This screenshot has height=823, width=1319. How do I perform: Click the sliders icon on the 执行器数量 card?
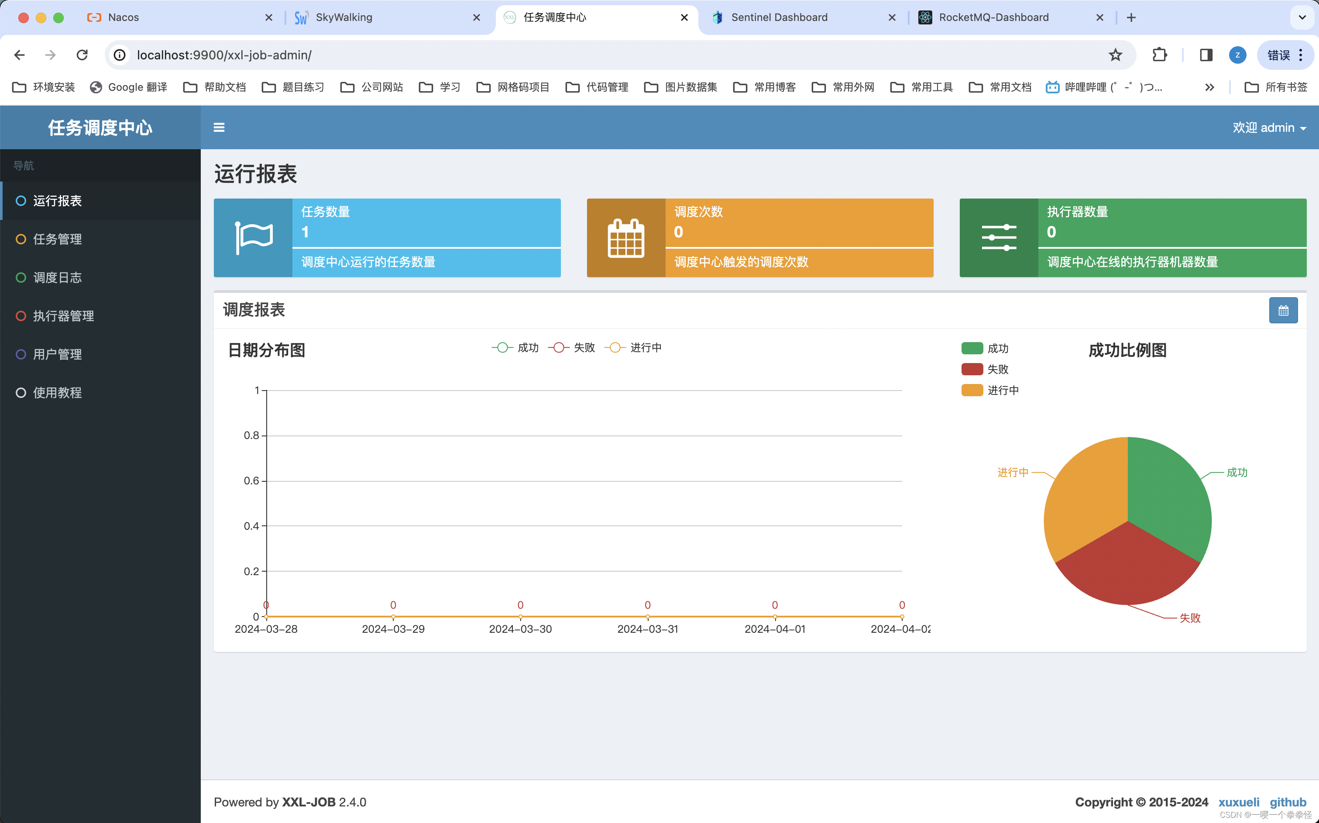[999, 238]
